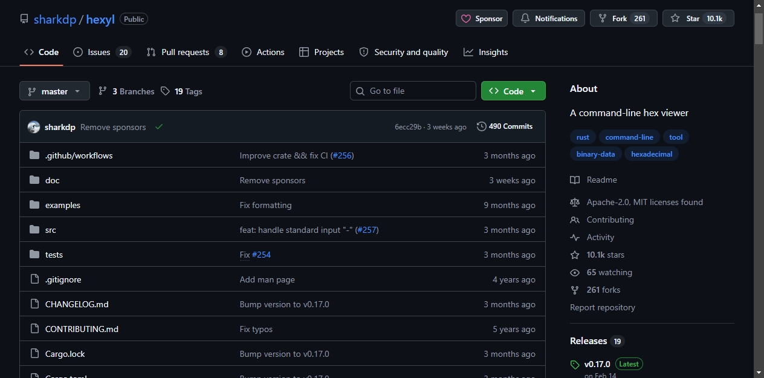Open pull request #257 link
Image resolution: width=764 pixels, height=378 pixels.
tap(367, 230)
